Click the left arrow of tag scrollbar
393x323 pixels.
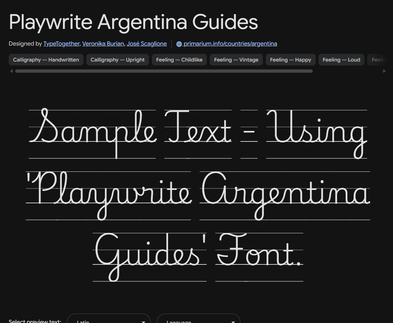11,71
